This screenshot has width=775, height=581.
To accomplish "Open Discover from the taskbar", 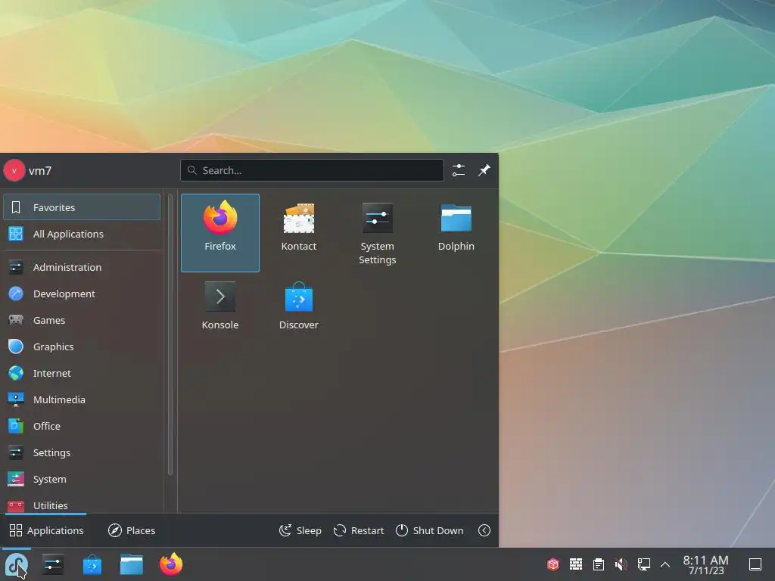I will [x=92, y=564].
